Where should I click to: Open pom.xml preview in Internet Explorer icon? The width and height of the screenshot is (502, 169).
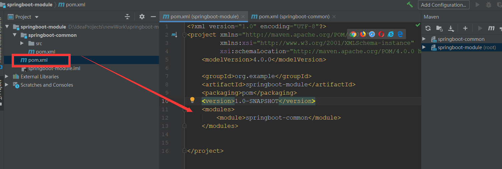coord(391,34)
